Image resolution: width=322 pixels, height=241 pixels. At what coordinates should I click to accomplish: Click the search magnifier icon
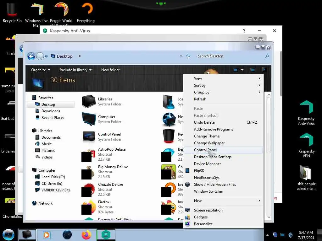pyautogui.click(x=267, y=56)
